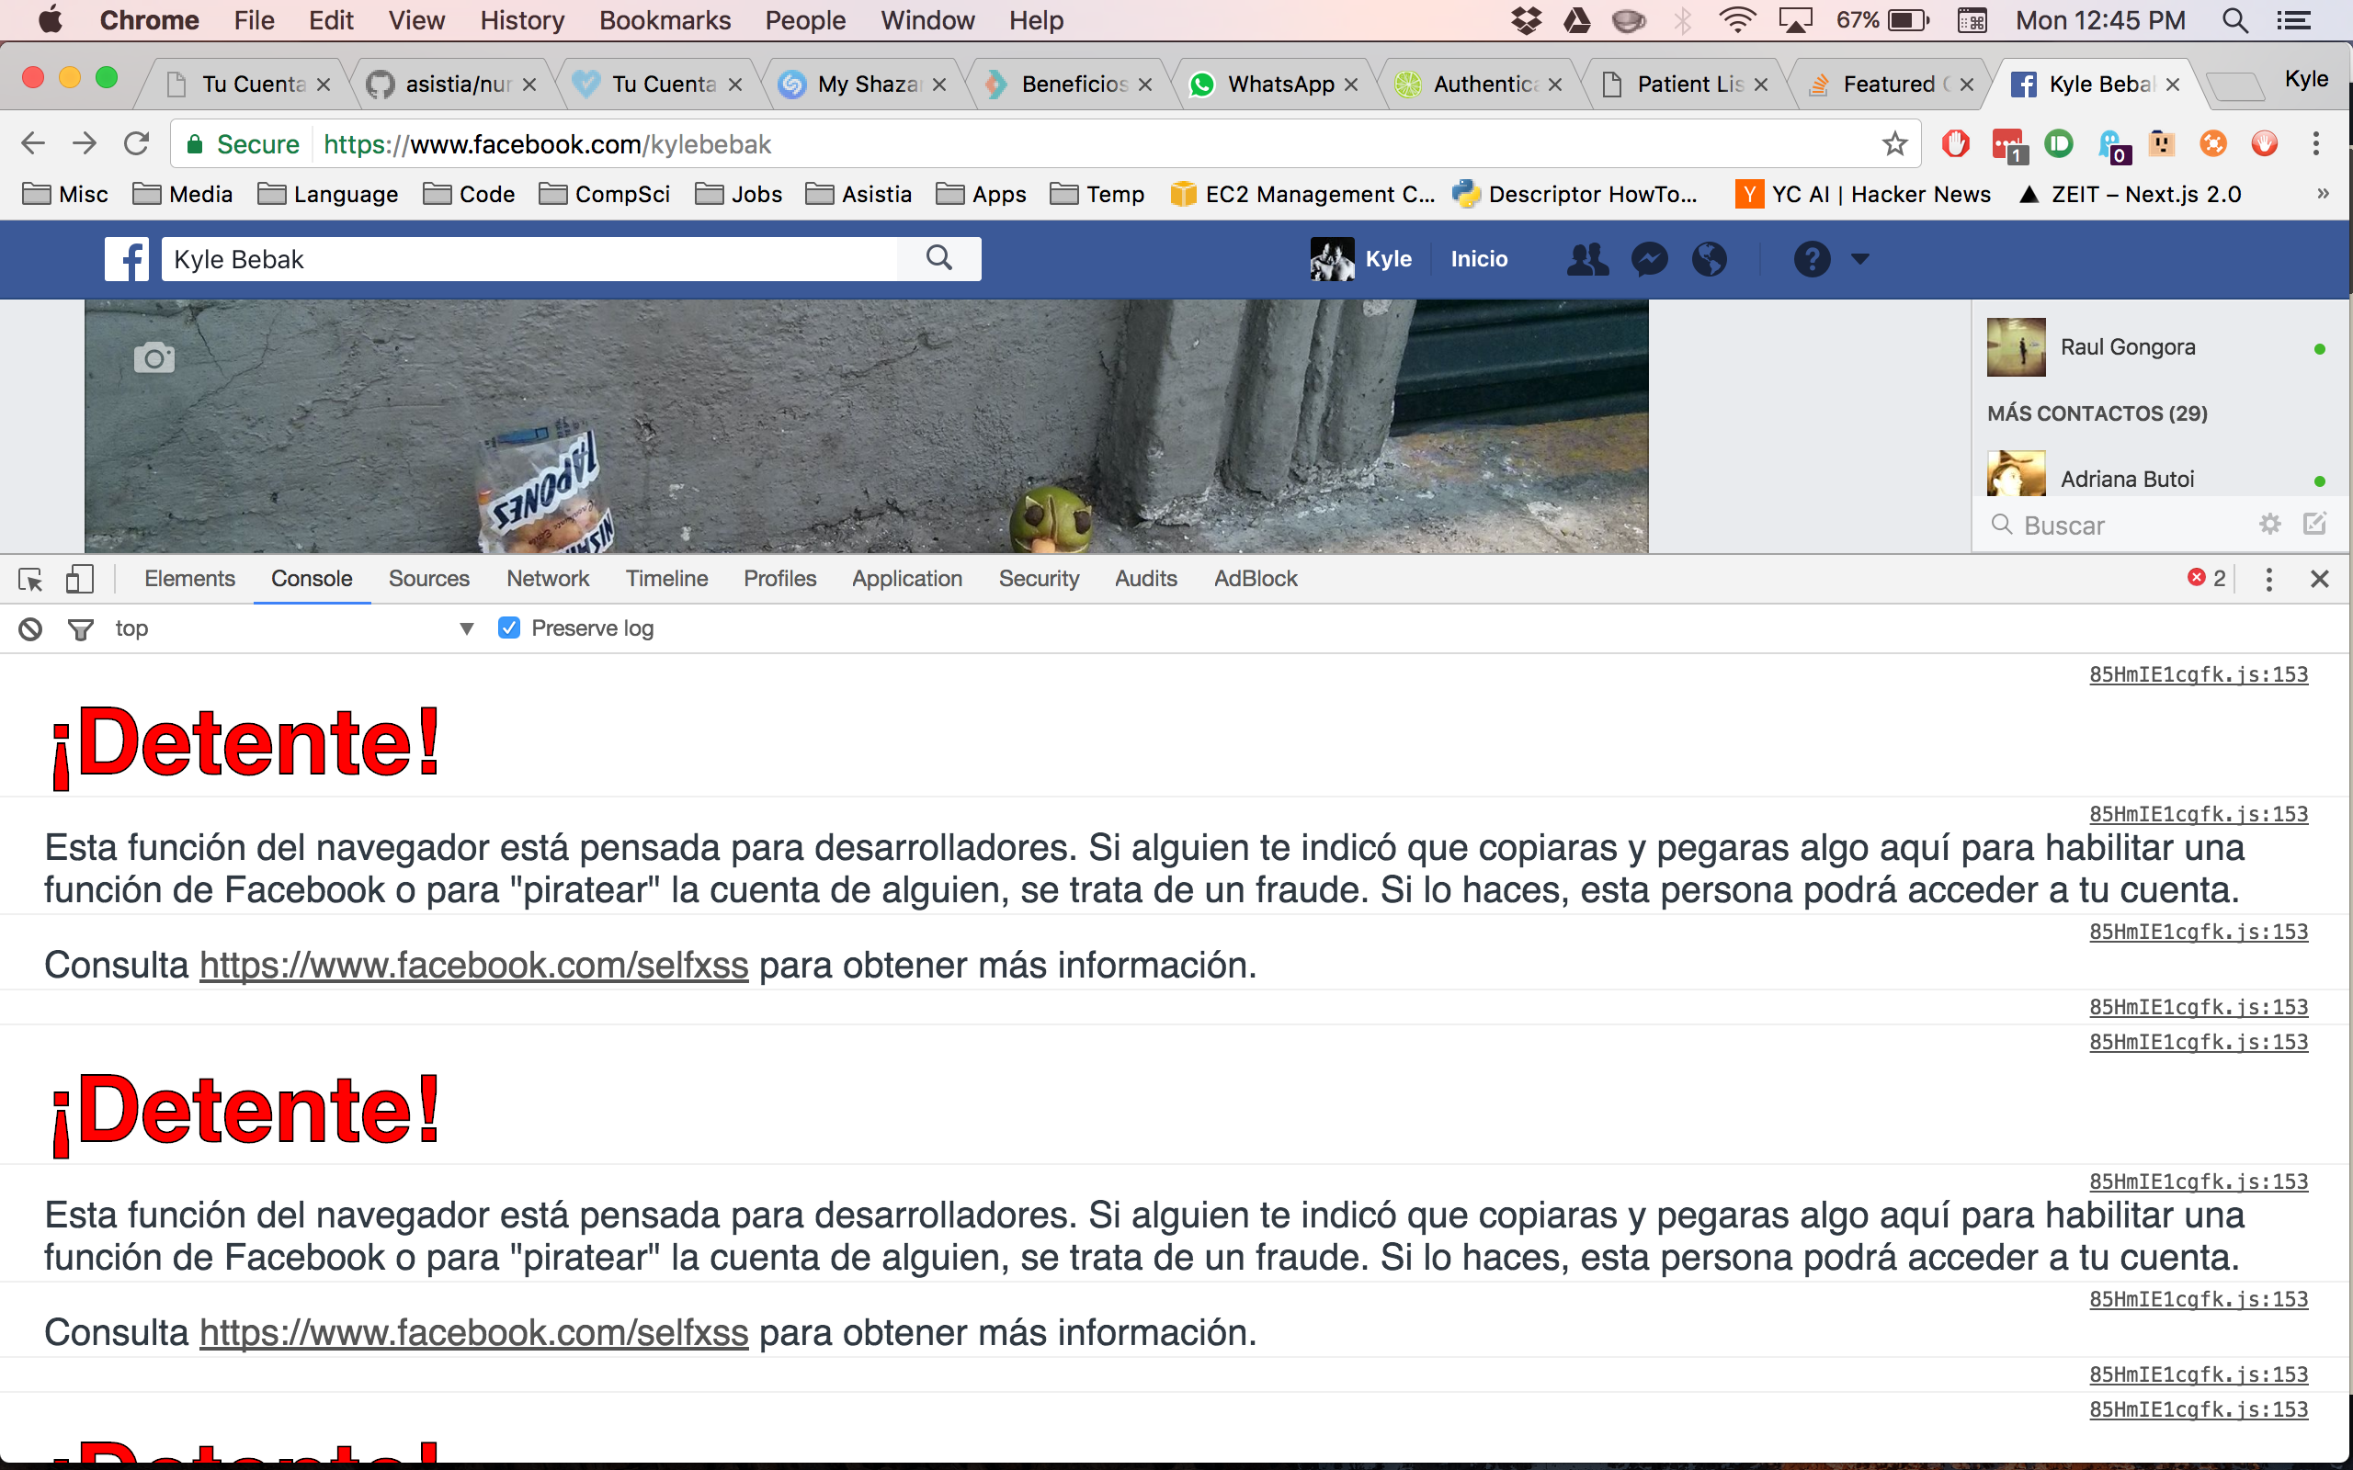Open the Elements tab

tap(189, 579)
